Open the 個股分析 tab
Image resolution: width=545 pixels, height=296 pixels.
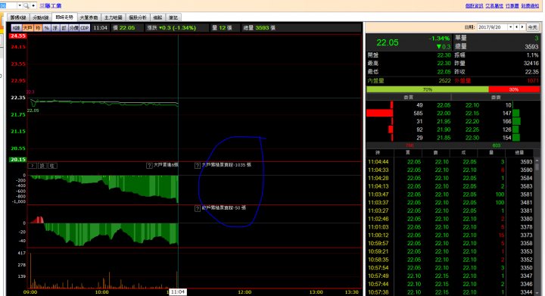click(138, 17)
